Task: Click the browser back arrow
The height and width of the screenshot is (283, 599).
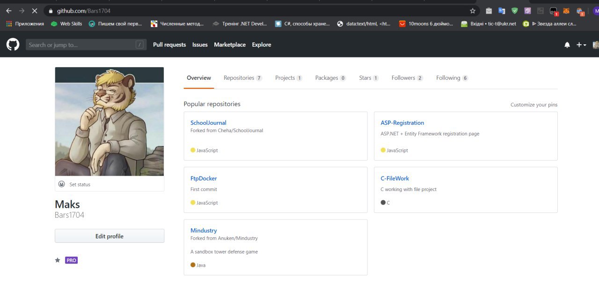Action: click(x=8, y=10)
